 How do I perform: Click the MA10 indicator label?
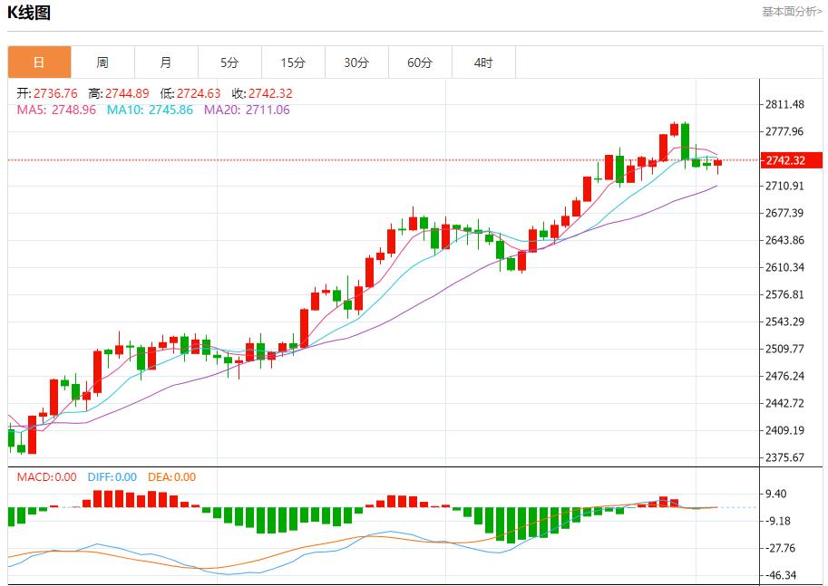[150, 110]
